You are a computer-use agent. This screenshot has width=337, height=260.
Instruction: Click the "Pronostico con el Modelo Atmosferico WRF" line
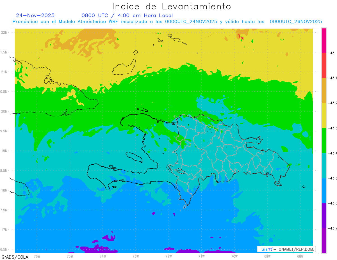point(167,22)
